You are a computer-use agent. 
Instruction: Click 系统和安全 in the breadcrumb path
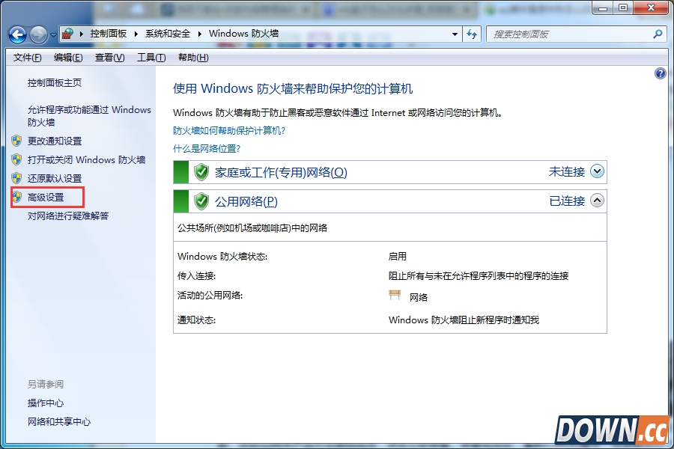click(167, 34)
